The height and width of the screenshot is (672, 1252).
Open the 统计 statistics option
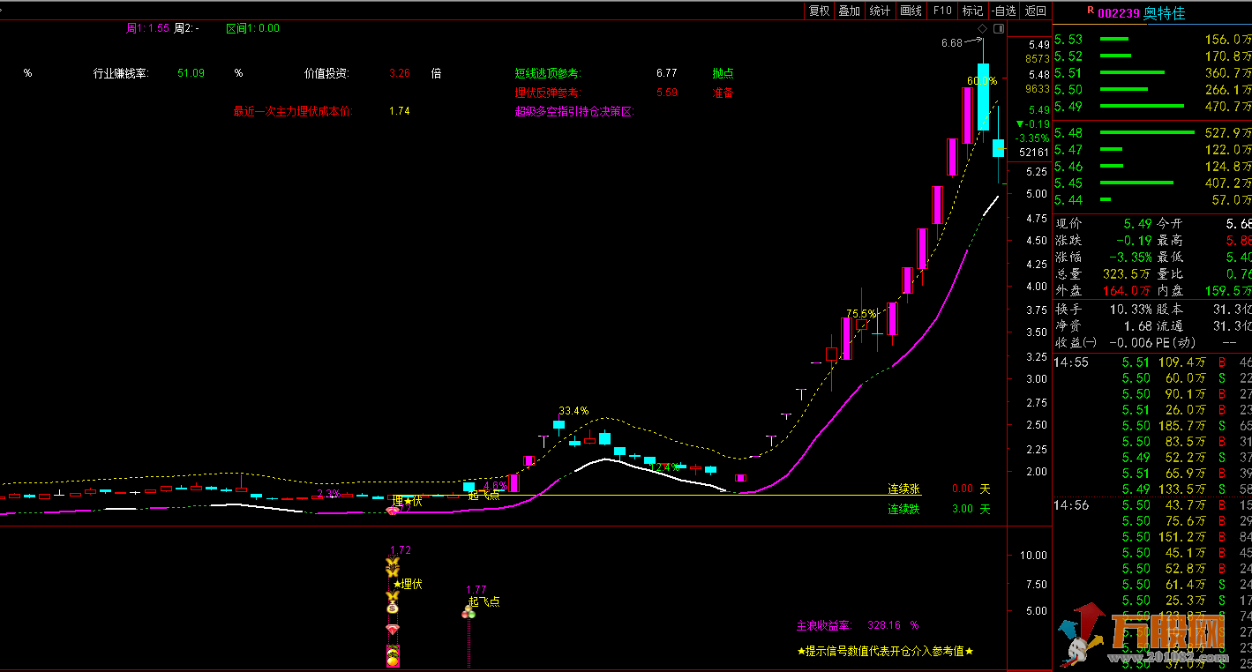[880, 11]
